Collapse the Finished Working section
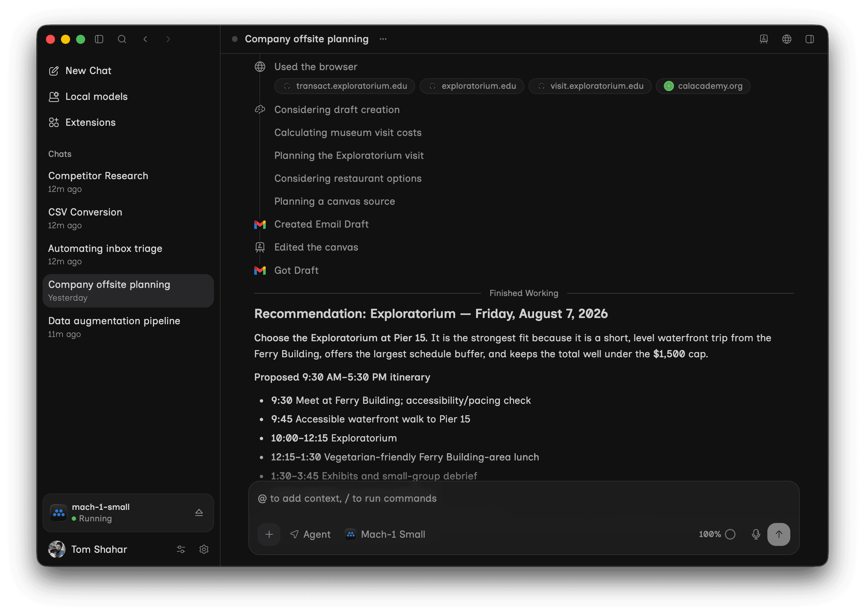Screen dimensions: 865x615 [x=524, y=293]
